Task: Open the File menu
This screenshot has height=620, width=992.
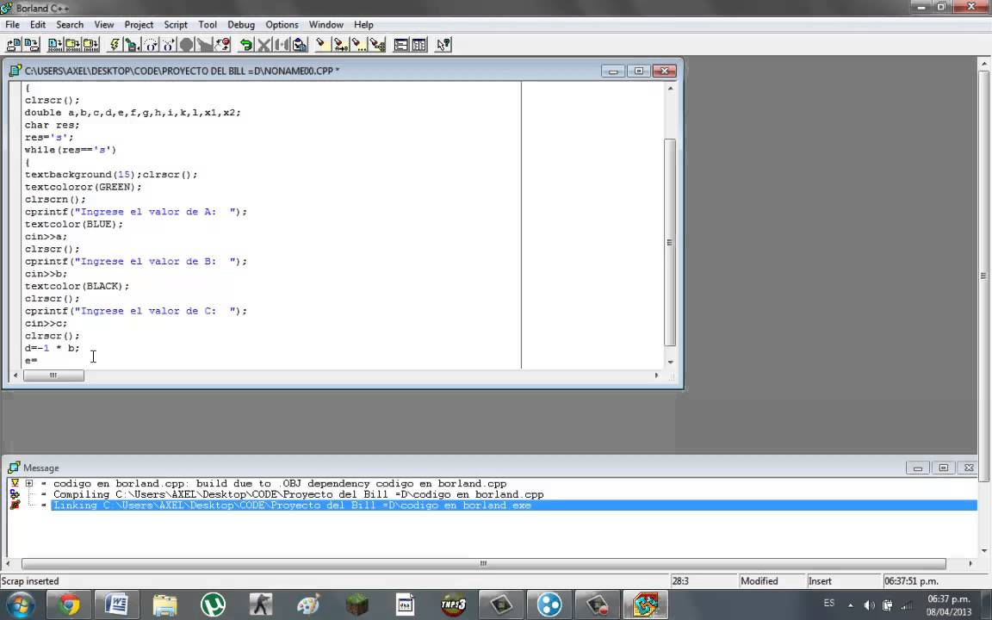Action: click(x=12, y=25)
